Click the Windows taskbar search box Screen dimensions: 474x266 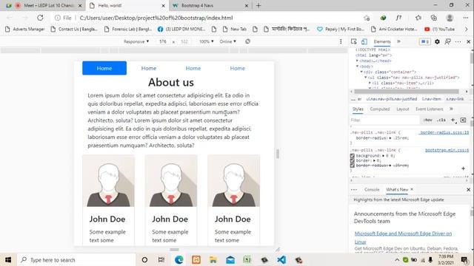tap(76, 259)
